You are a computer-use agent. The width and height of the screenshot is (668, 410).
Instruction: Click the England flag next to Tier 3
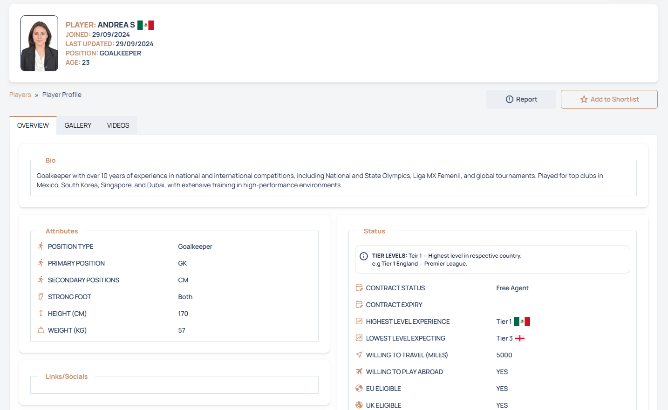tap(520, 338)
